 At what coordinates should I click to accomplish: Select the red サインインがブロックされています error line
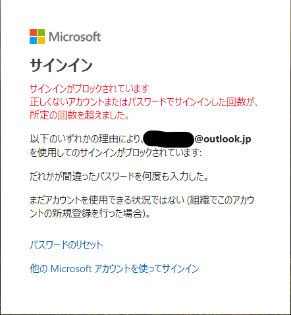point(90,89)
